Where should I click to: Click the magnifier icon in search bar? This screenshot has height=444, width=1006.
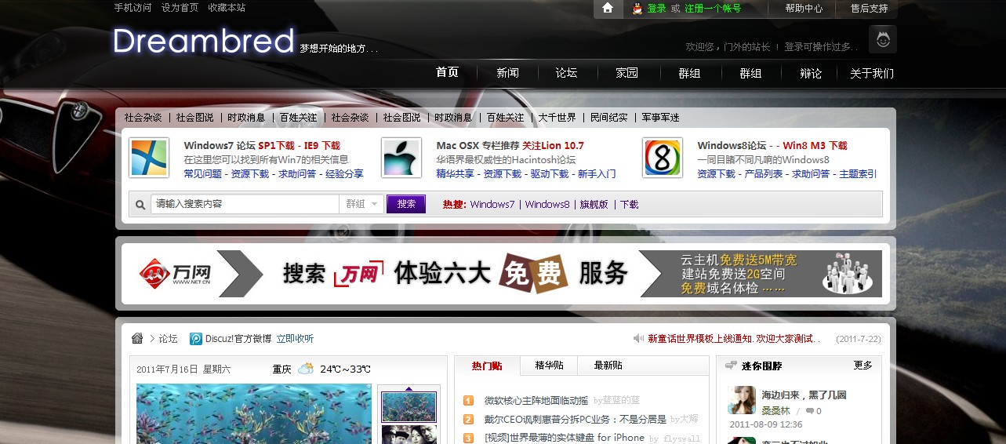pyautogui.click(x=140, y=205)
